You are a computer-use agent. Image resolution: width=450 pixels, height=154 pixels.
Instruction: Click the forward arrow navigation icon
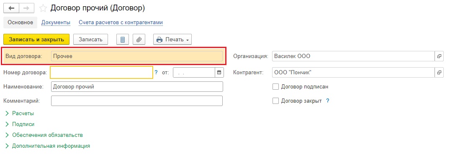pos(26,8)
